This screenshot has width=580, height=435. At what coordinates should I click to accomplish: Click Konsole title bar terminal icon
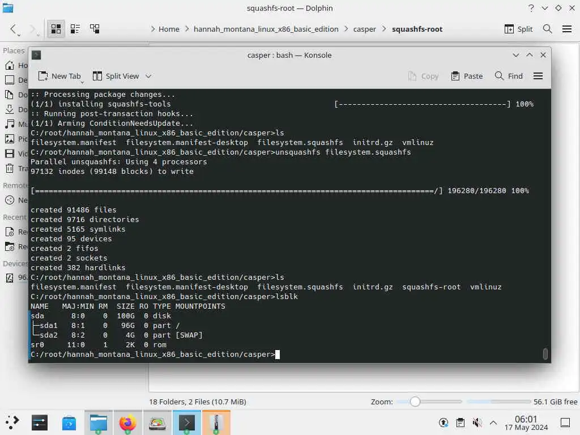click(36, 55)
